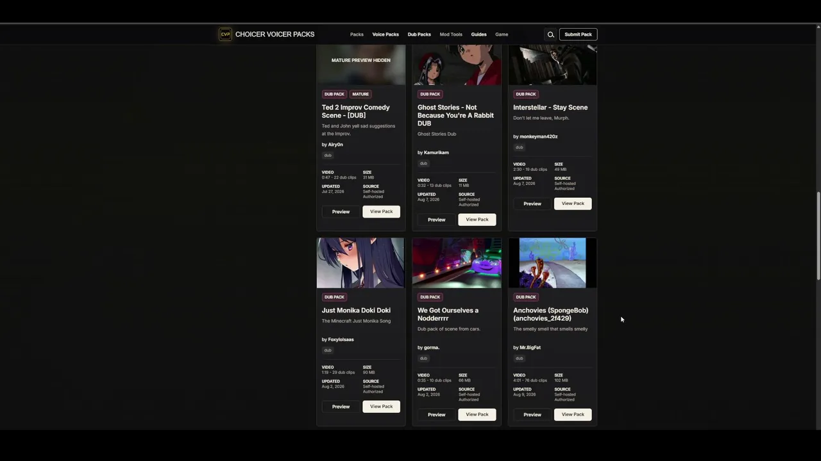
Task: Open the Game nav item
Action: [502, 35]
